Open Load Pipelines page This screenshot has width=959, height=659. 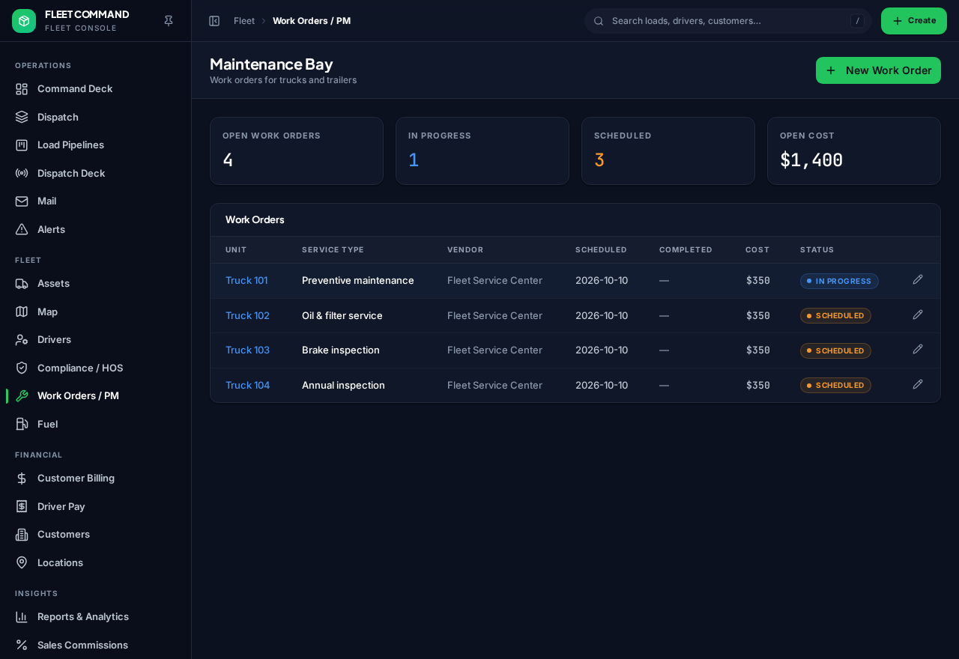pyautogui.click(x=95, y=145)
